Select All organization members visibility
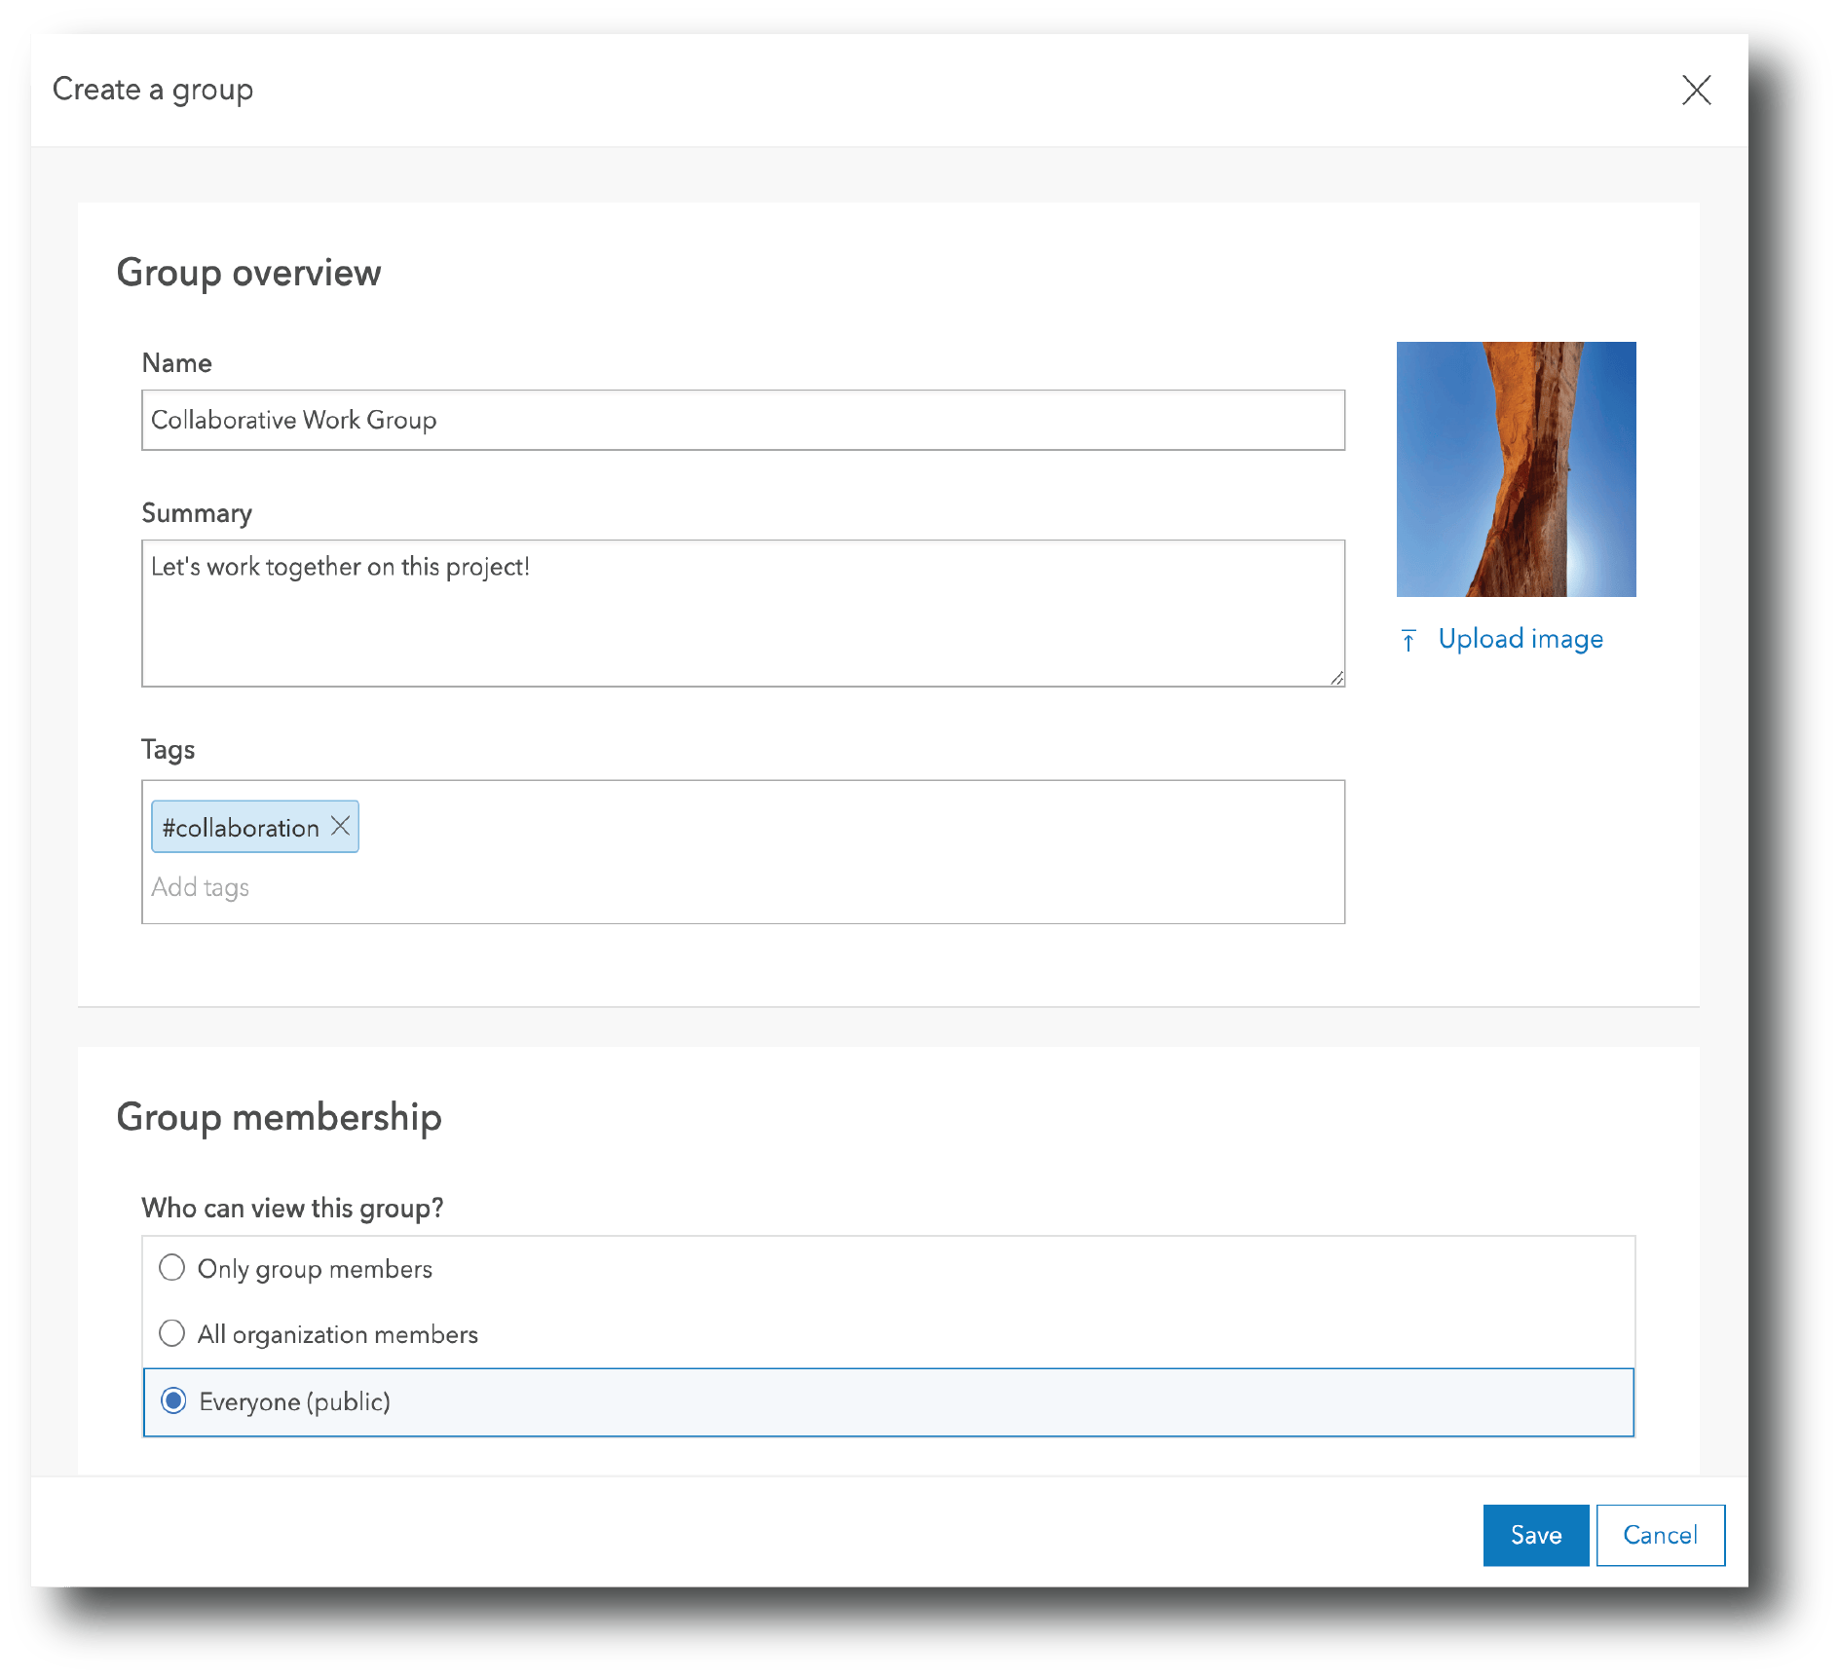 click(172, 1333)
